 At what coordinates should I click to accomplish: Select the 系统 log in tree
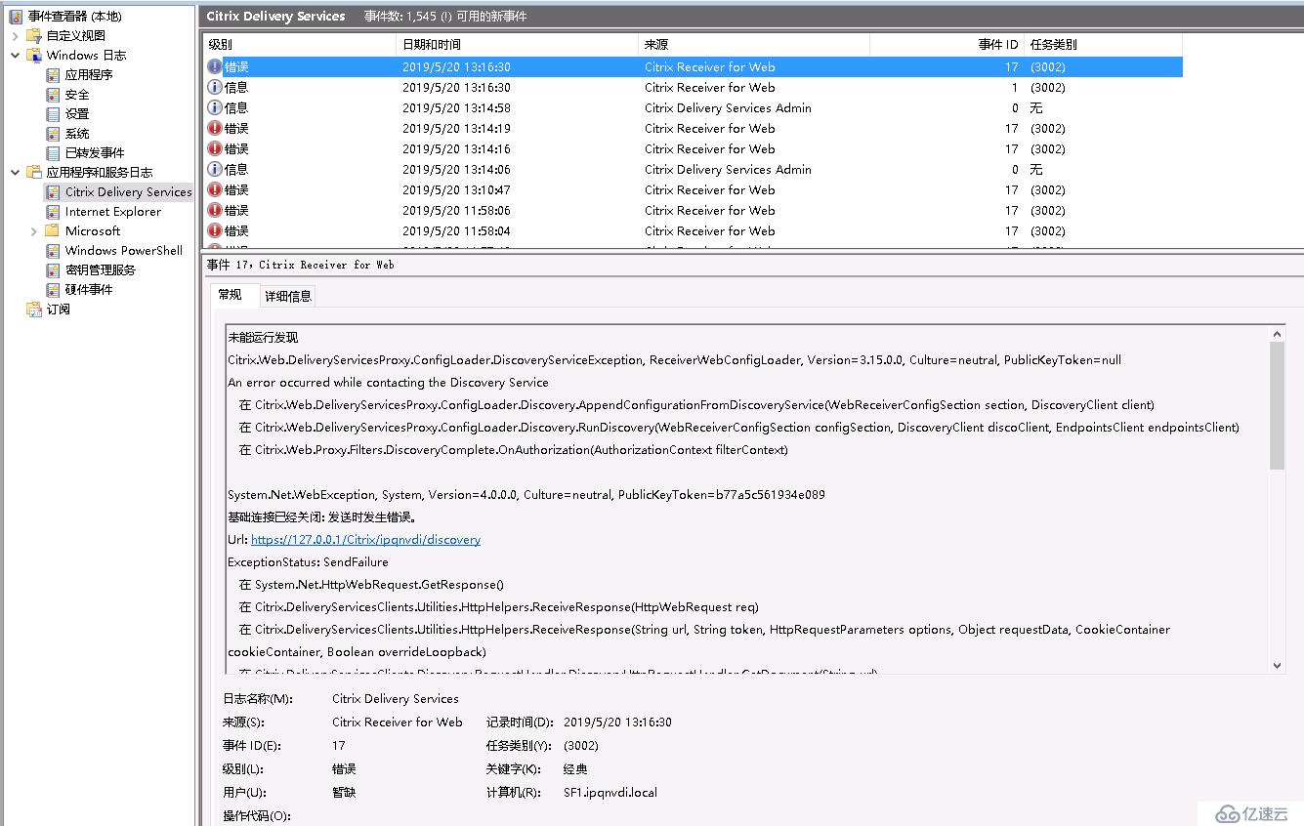pos(77,134)
